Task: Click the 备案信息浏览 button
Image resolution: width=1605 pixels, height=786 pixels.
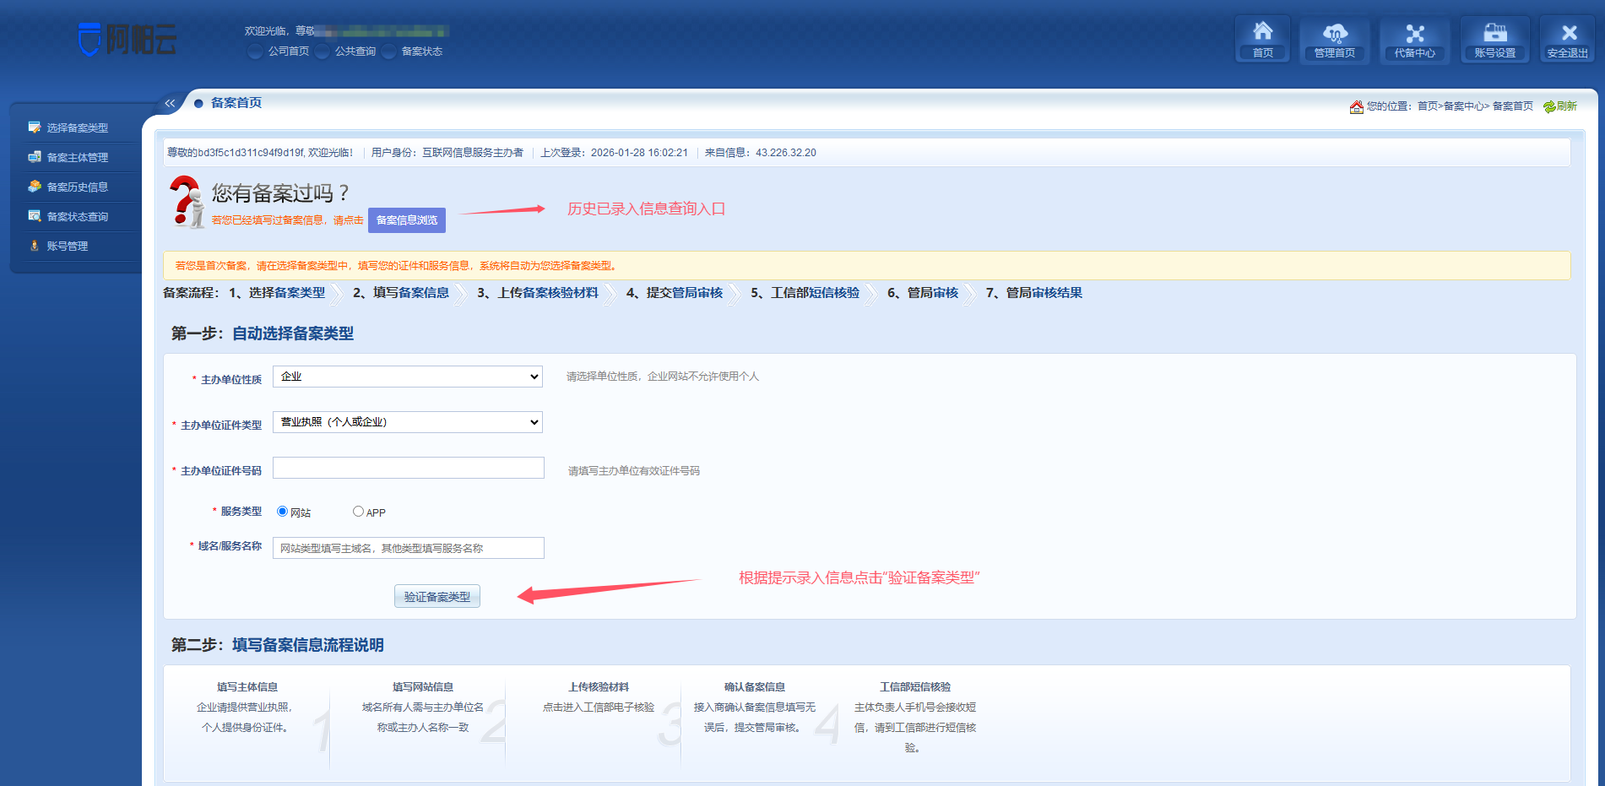Action: pyautogui.click(x=406, y=220)
